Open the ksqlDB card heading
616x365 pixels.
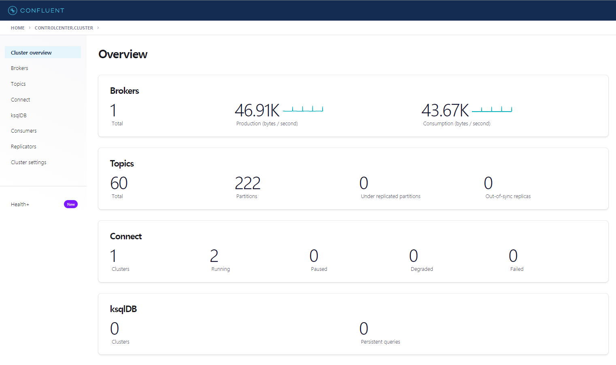tap(123, 309)
